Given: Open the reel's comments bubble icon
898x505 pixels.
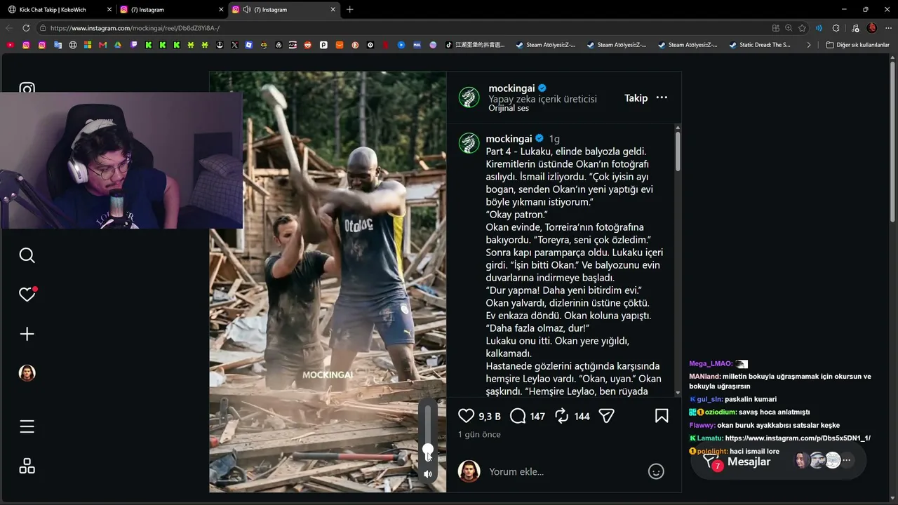Looking at the screenshot, I should click(518, 416).
